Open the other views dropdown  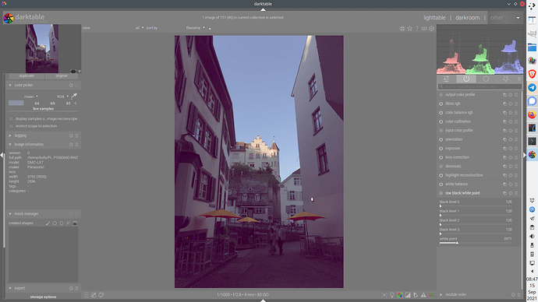coord(505,18)
